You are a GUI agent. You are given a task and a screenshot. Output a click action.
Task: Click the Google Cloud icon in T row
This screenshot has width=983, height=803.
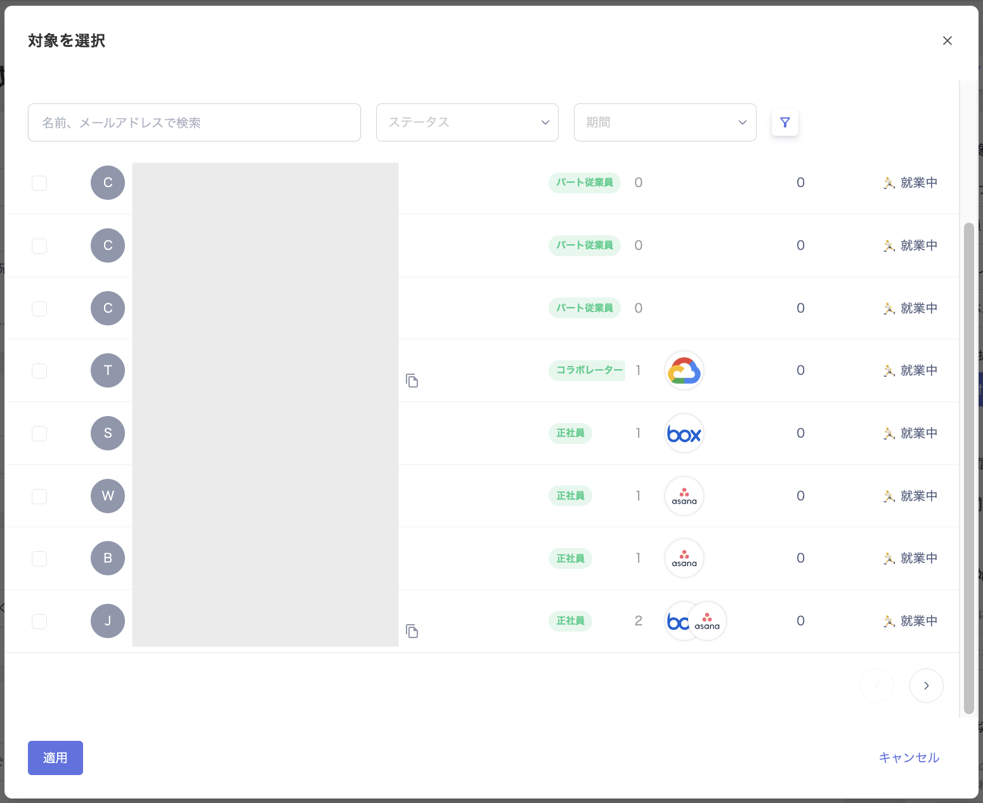[684, 370]
